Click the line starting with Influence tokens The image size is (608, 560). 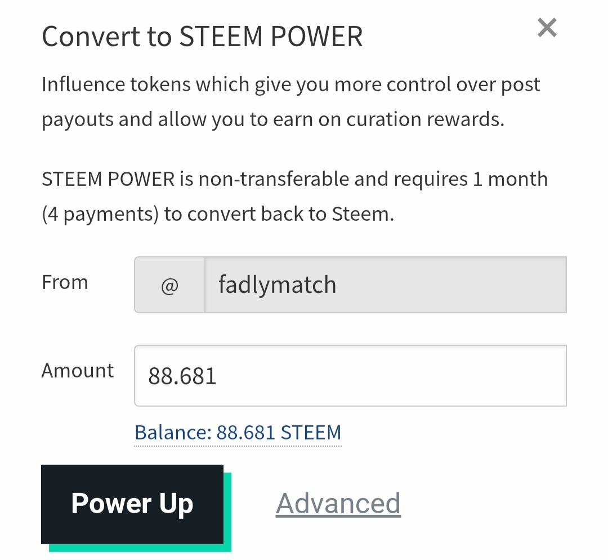290,85
